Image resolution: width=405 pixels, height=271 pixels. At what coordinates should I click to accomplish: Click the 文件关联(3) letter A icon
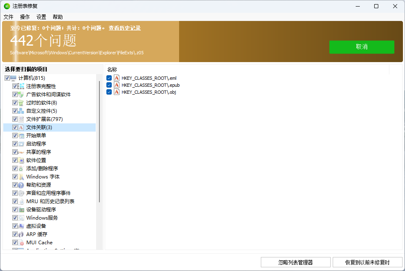click(21, 127)
